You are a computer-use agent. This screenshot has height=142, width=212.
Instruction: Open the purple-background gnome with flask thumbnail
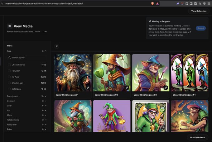point(112,116)
